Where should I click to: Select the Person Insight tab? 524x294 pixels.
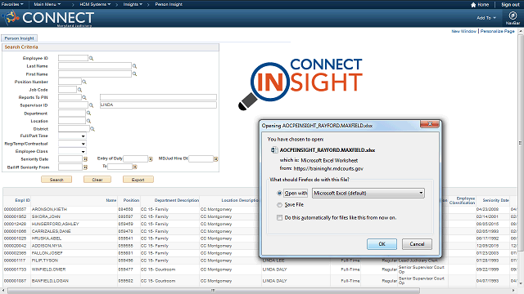pos(19,38)
